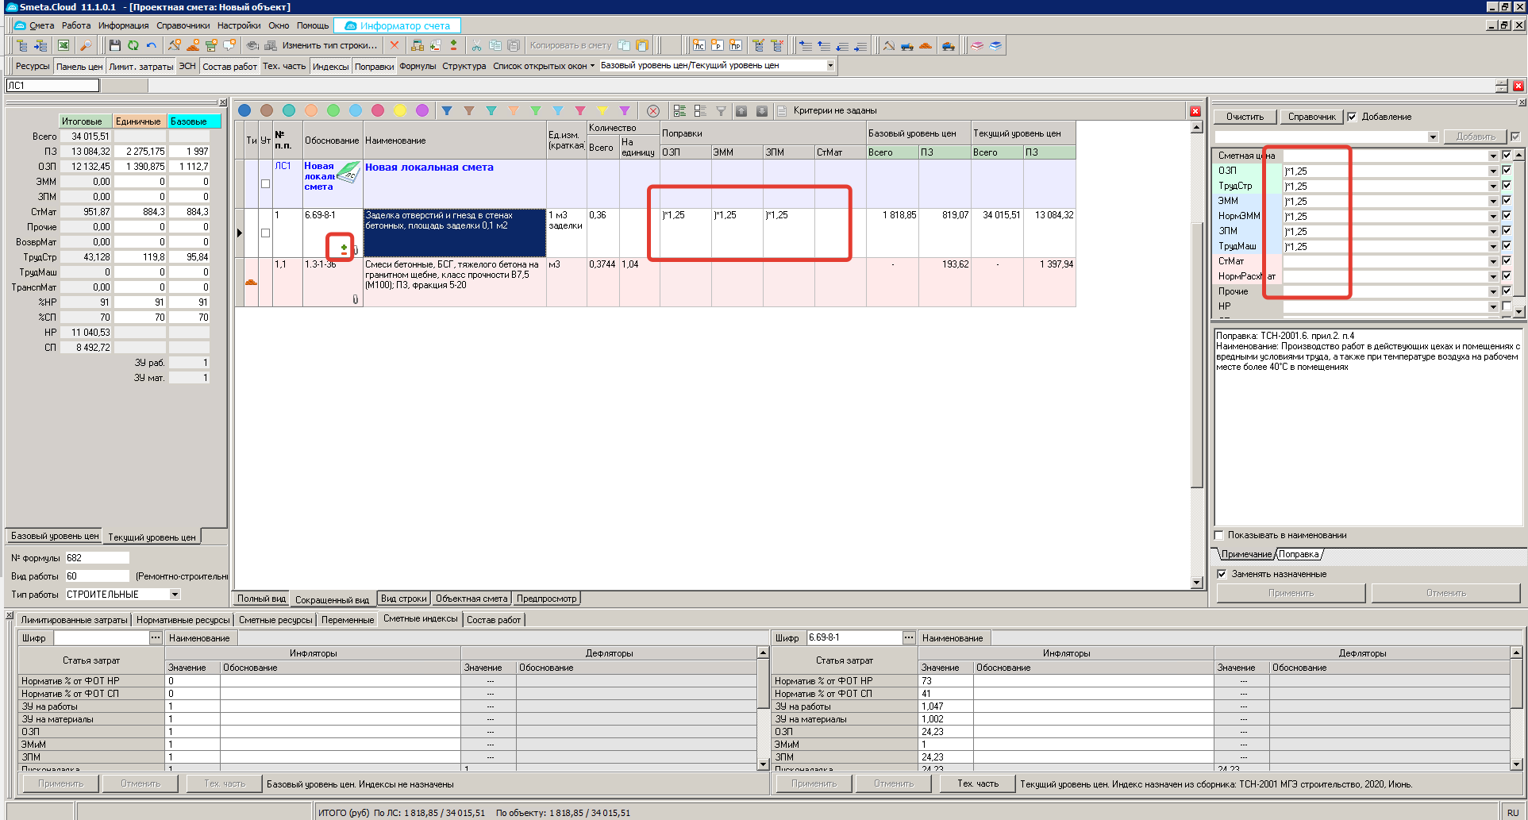Click the hammer labor resource icon
Viewport: 1528px width, 820px height.
pos(888,45)
